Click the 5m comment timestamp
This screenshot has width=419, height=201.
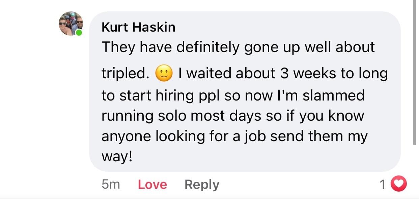coord(111,184)
